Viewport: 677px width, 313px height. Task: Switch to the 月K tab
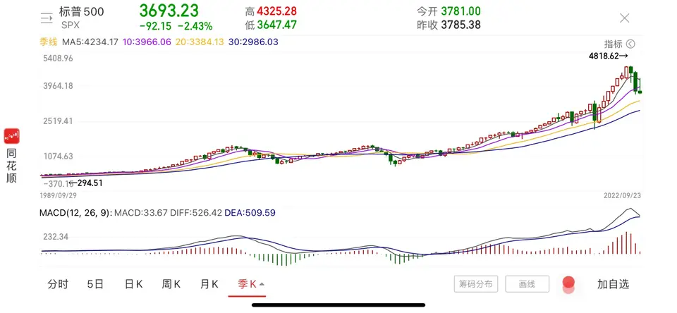209,284
